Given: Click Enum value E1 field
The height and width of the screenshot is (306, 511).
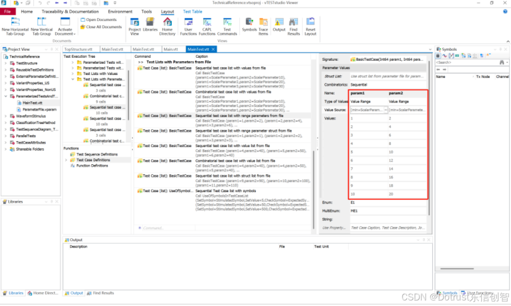Looking at the screenshot, I should point(388,202).
